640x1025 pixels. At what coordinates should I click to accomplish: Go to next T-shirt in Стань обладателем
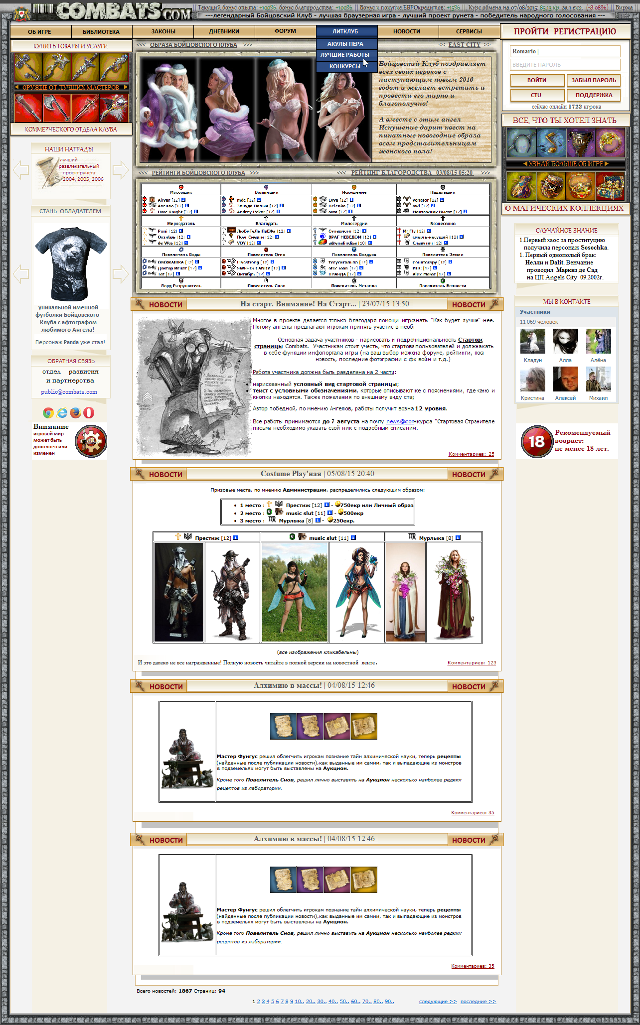pyautogui.click(x=121, y=273)
